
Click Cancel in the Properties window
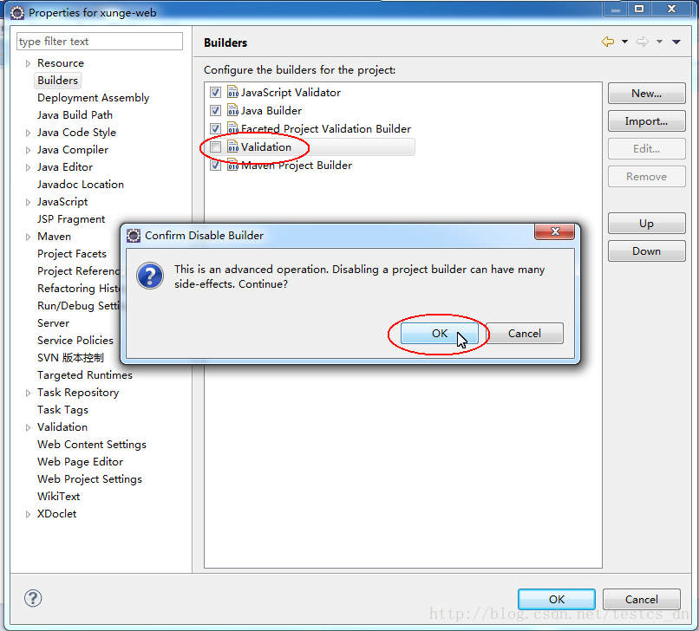point(642,599)
